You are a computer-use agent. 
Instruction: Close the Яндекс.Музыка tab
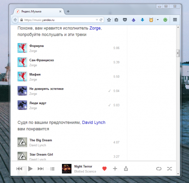pos(60,11)
